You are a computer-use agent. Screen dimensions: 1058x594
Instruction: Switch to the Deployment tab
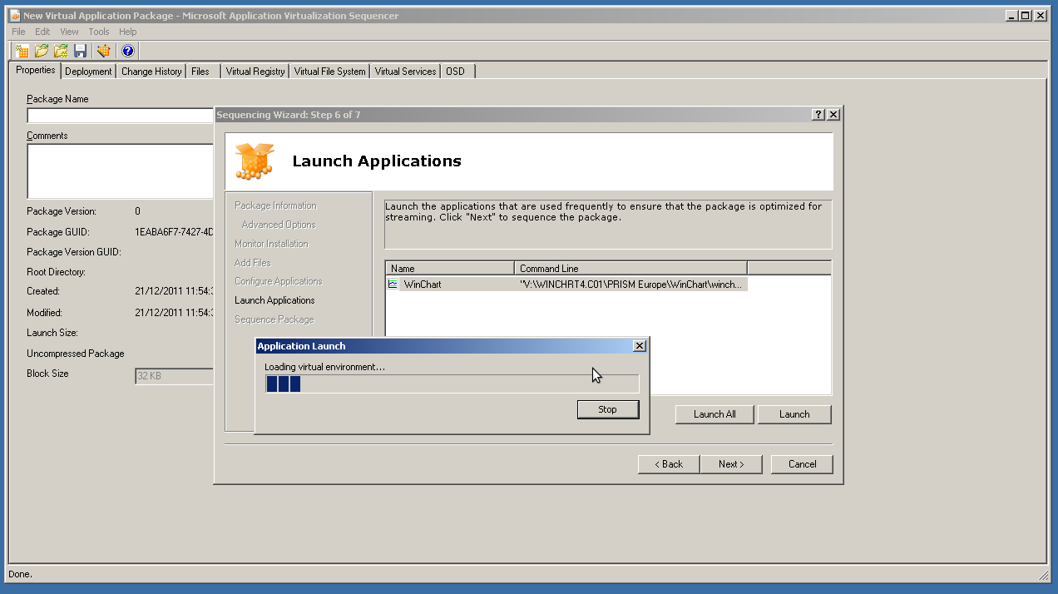[x=88, y=72]
